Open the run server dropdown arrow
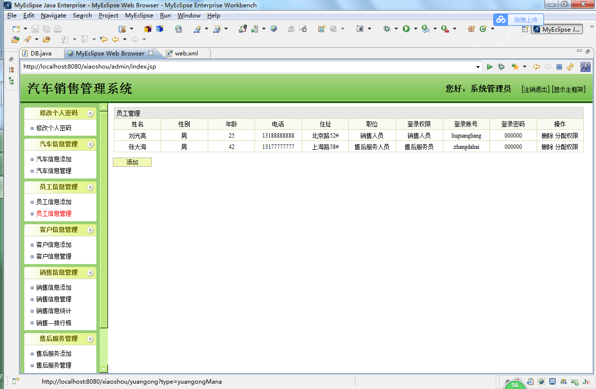 tap(264, 29)
